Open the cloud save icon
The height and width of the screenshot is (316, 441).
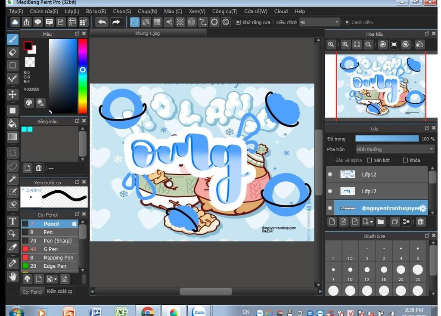pyautogui.click(x=15, y=22)
